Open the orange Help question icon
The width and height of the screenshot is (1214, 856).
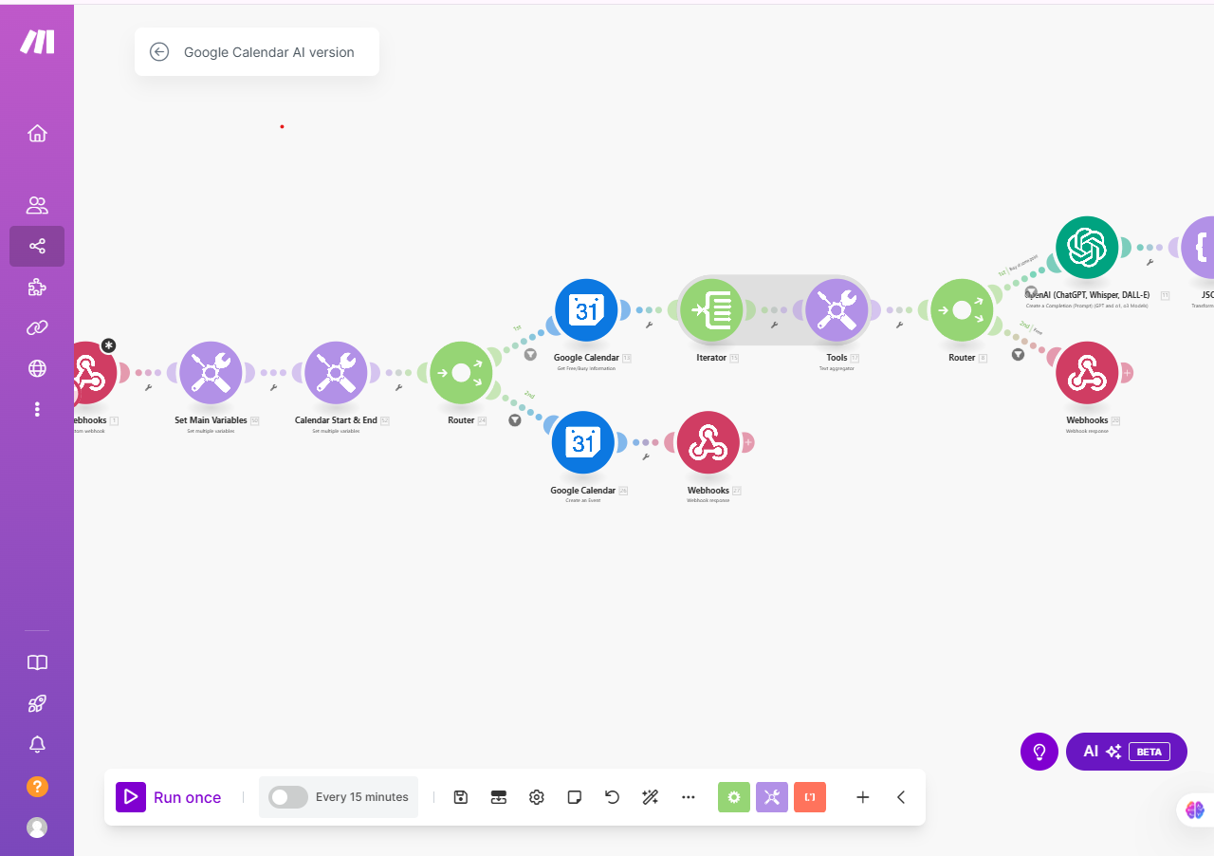(x=37, y=786)
